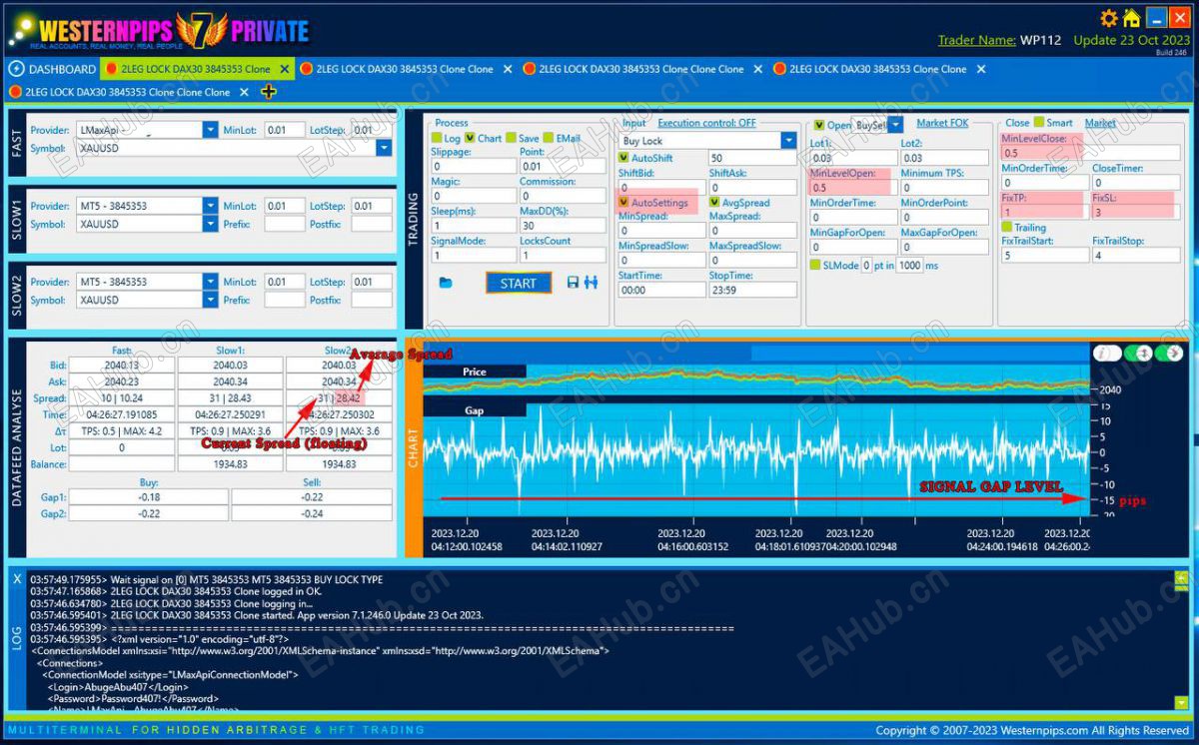Click the Dashboard circular arrow icon
The height and width of the screenshot is (745, 1199).
16,69
